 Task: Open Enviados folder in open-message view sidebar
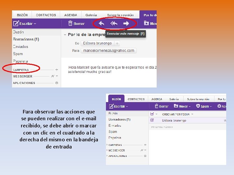tap(20, 47)
